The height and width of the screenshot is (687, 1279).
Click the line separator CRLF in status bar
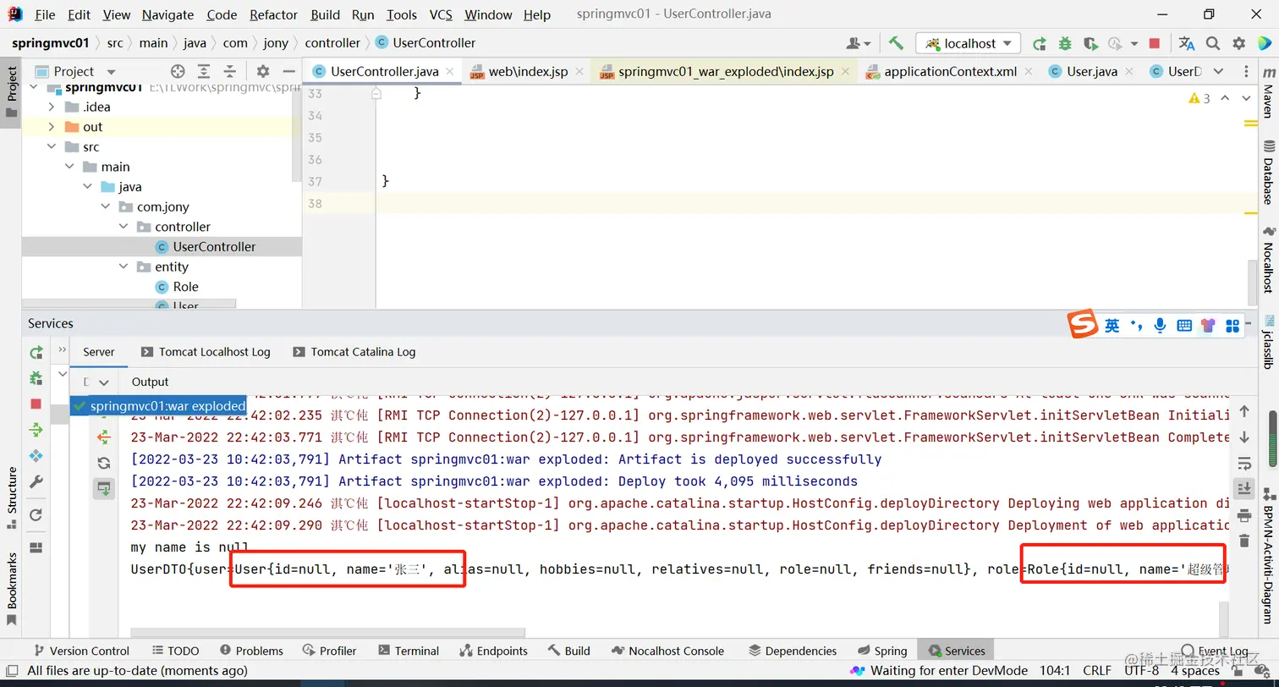1097,671
